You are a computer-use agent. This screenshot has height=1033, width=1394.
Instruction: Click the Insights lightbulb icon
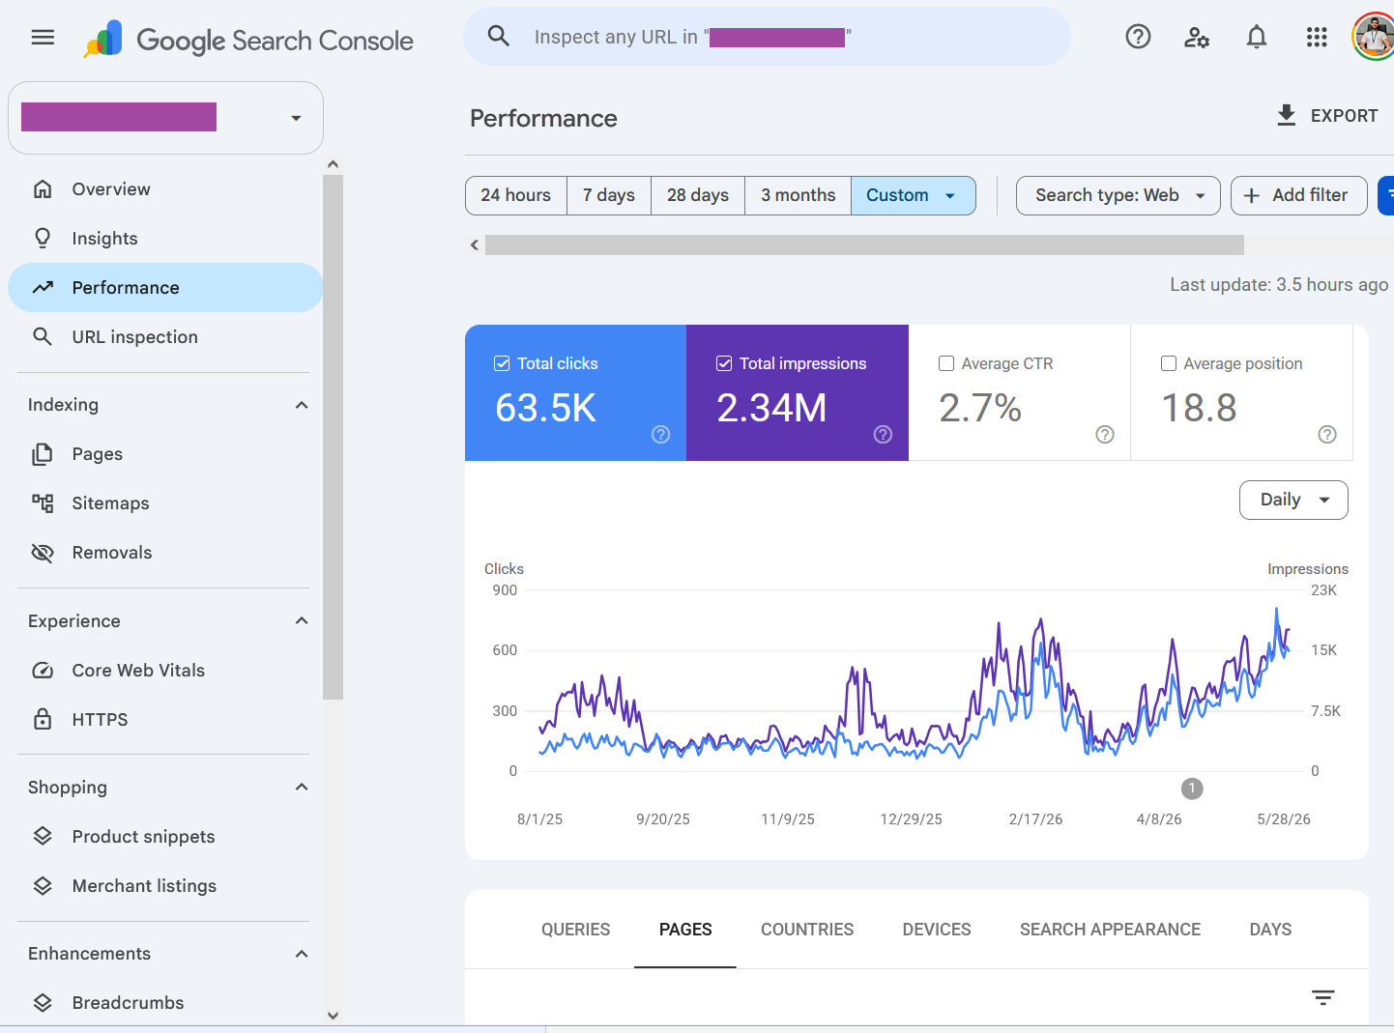click(x=43, y=238)
